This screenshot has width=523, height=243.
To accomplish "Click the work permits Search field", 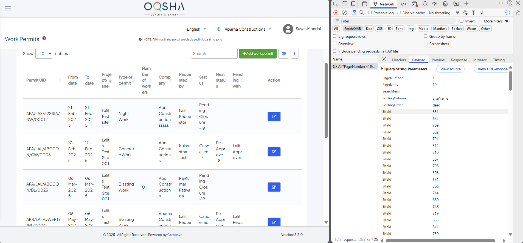I will pyautogui.click(x=214, y=54).
